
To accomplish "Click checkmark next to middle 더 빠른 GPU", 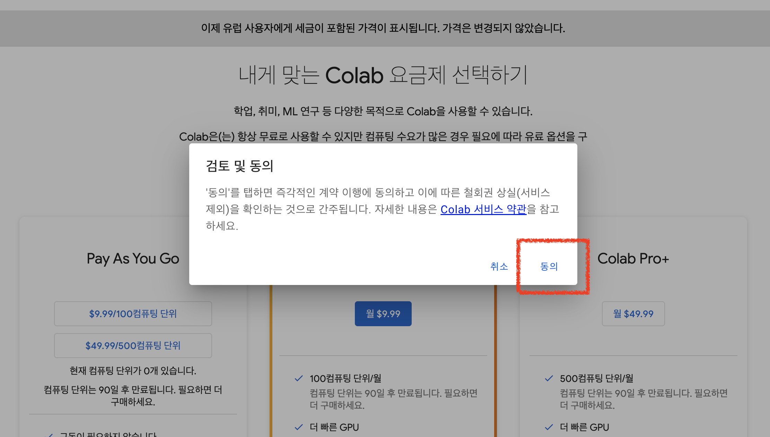I will coord(298,427).
